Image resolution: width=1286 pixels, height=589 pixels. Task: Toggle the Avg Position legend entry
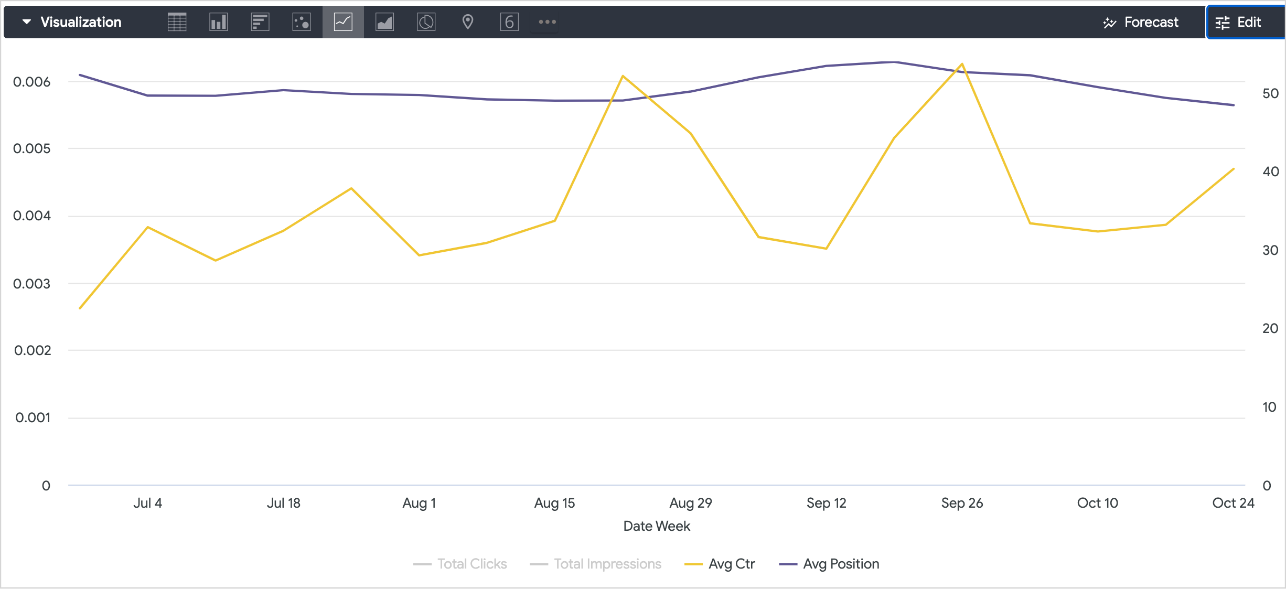click(841, 564)
